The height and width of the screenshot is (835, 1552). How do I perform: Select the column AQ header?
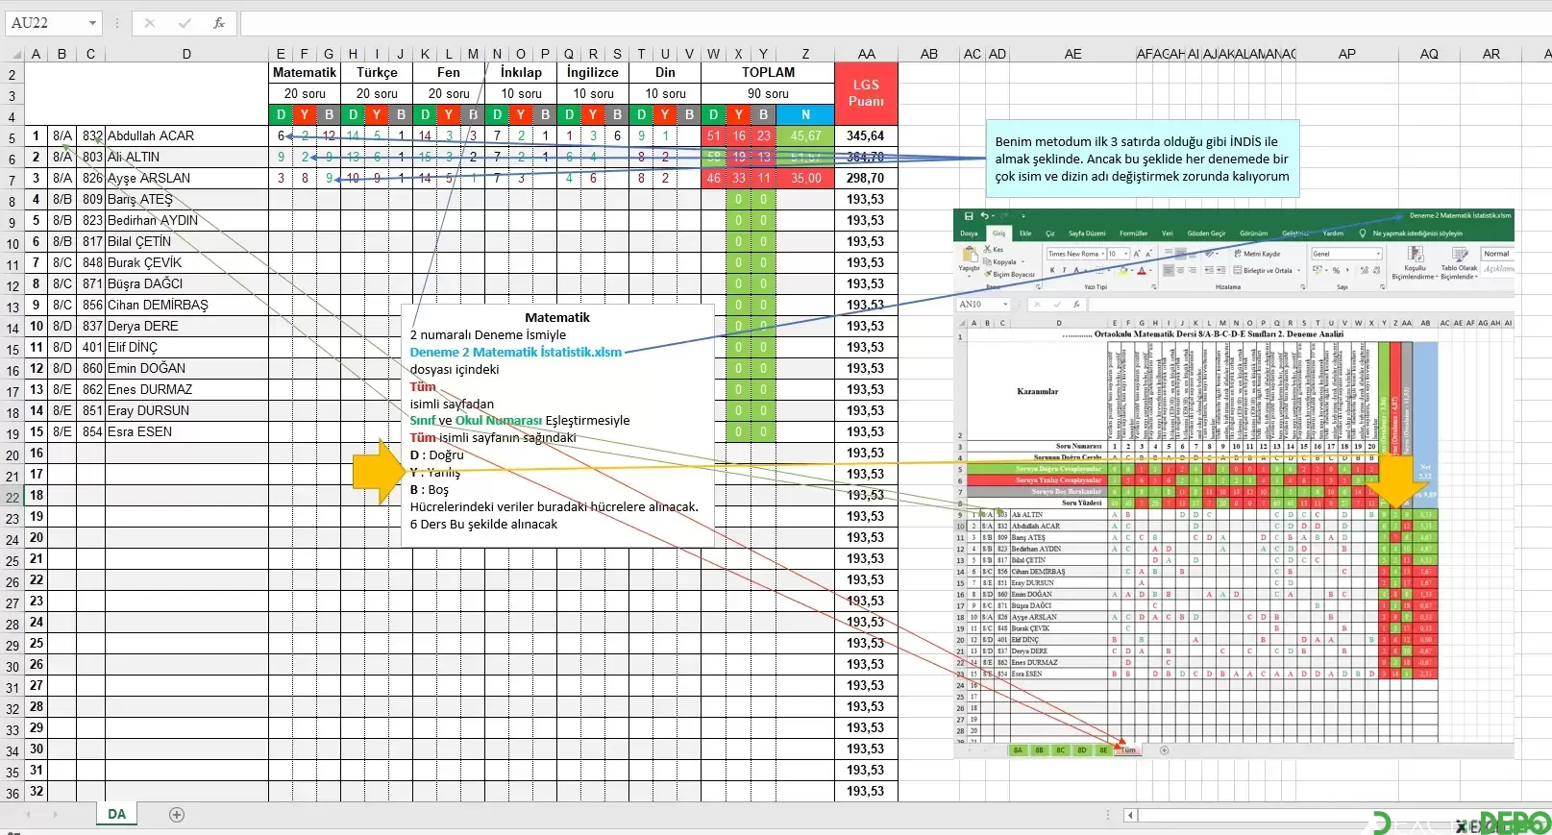pyautogui.click(x=1429, y=54)
